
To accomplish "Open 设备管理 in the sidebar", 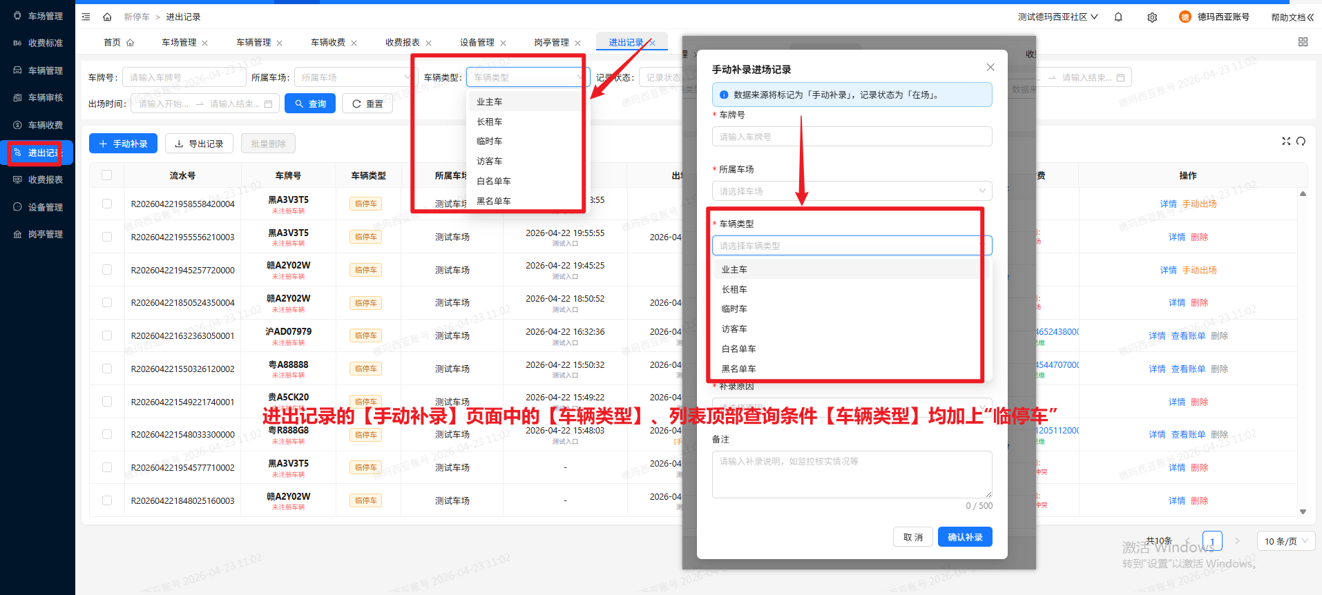I will coord(38,207).
